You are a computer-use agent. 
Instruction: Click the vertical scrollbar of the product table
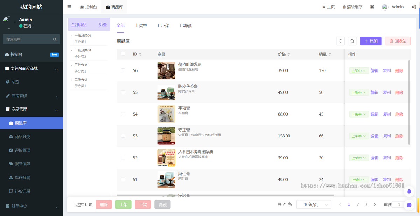(x=409, y=102)
